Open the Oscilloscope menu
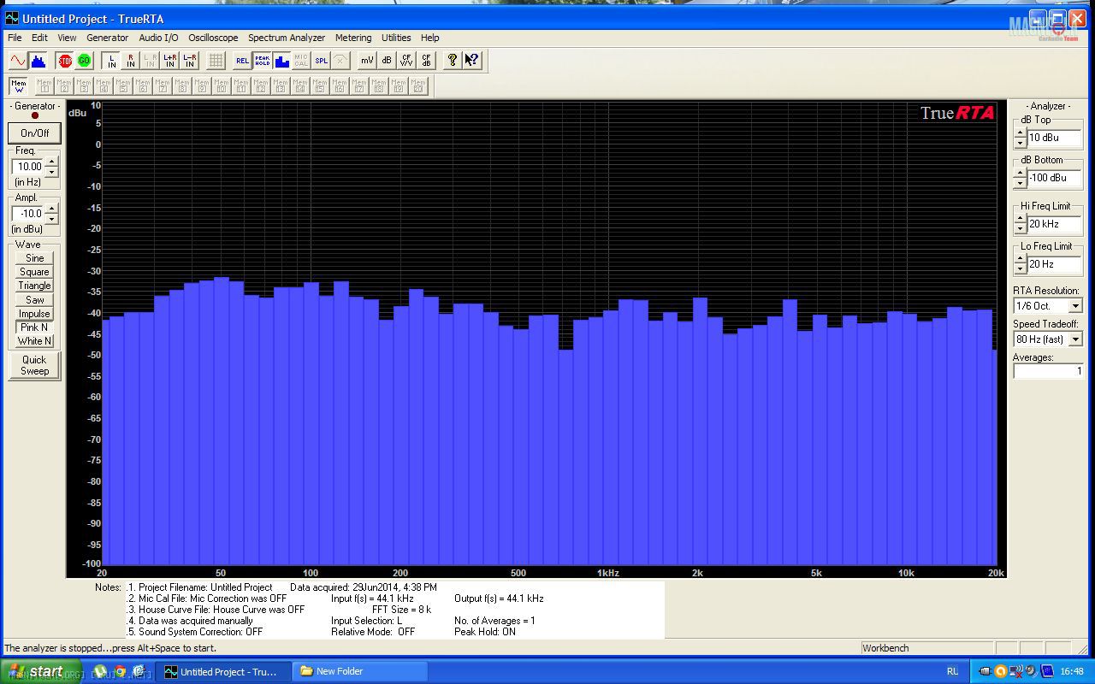The width and height of the screenshot is (1095, 684). pyautogui.click(x=214, y=38)
